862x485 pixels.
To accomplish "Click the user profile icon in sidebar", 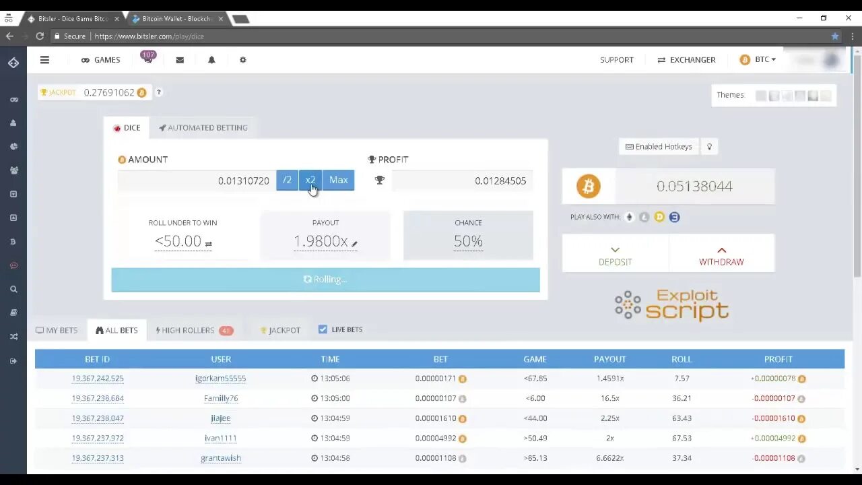I will (13, 123).
